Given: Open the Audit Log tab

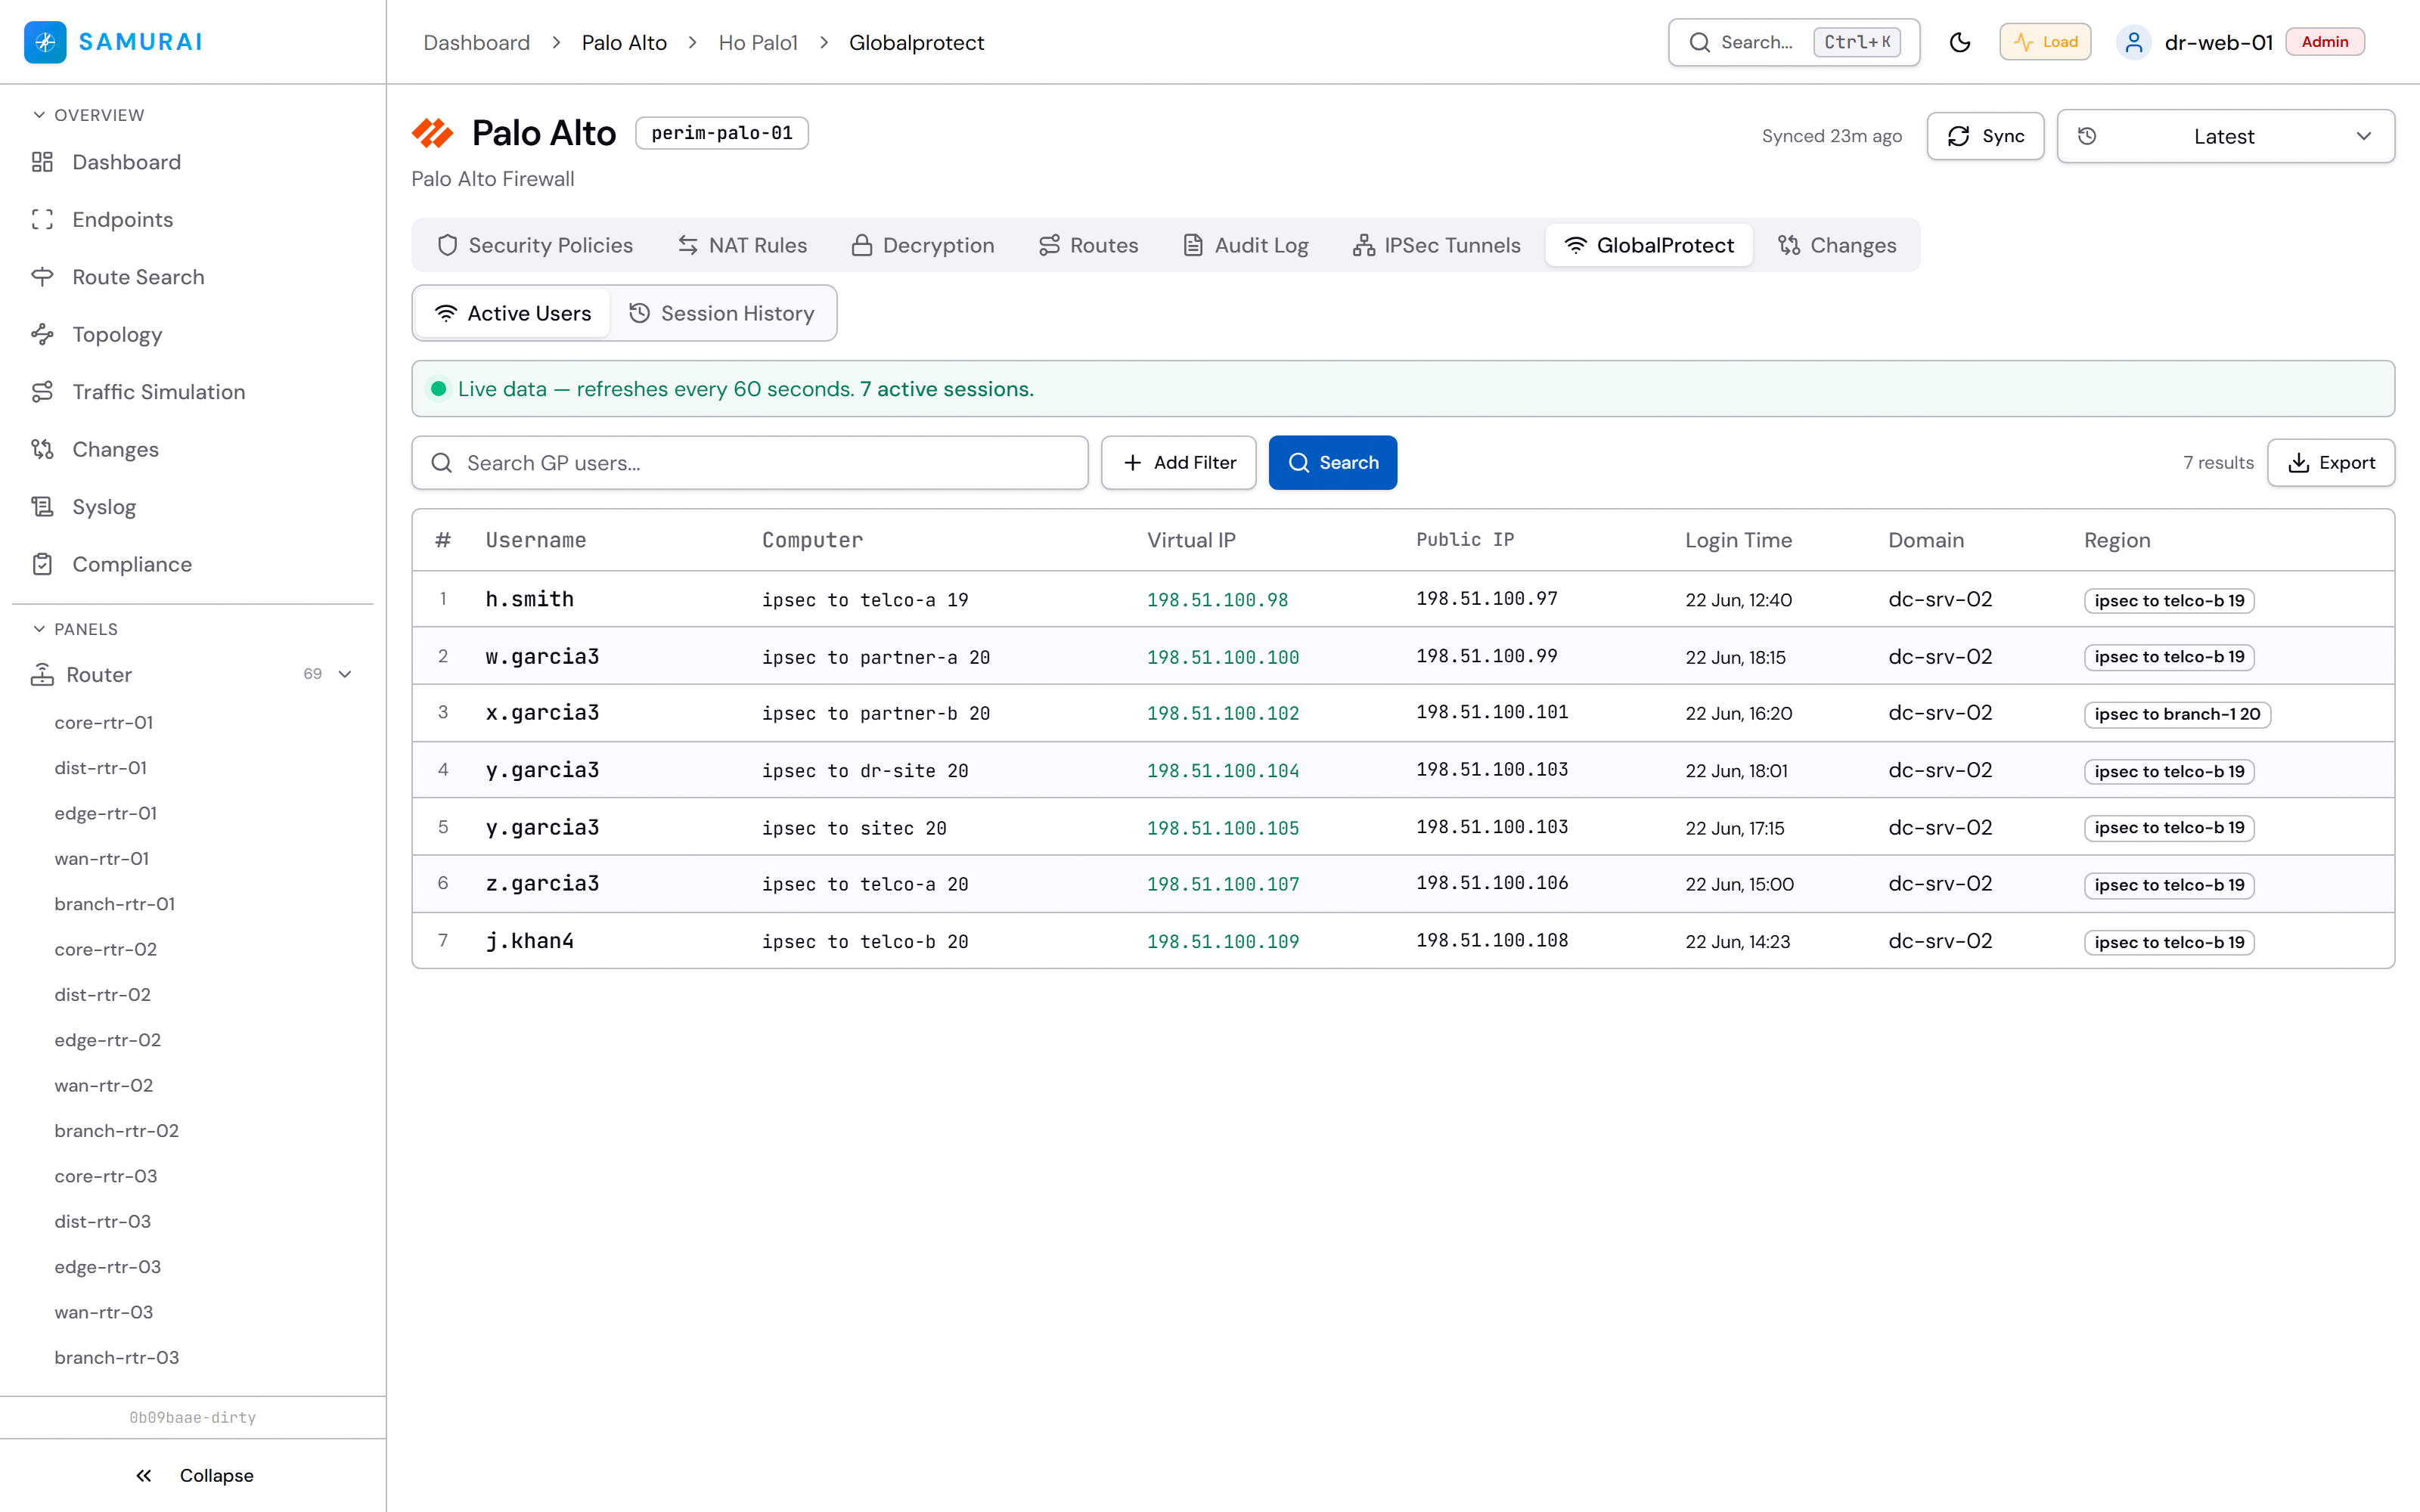Looking at the screenshot, I should point(1246,245).
